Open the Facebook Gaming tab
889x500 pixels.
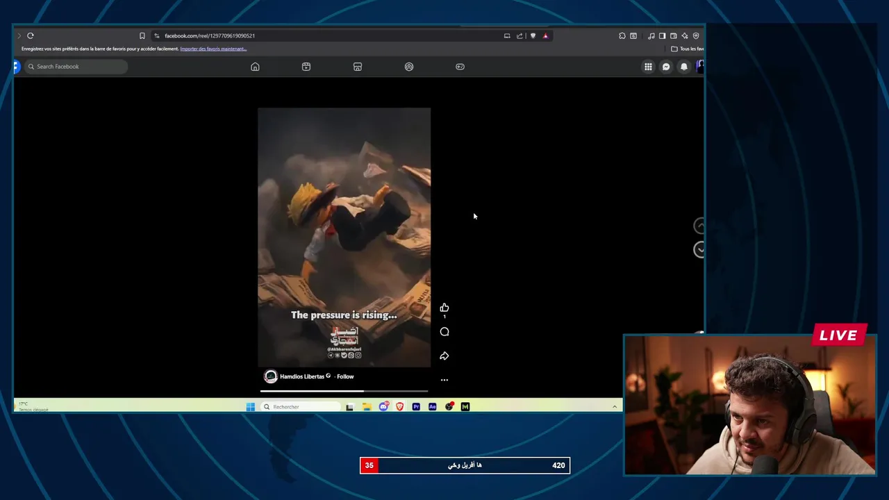click(460, 67)
